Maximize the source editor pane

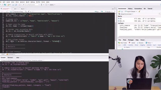[115, 9]
